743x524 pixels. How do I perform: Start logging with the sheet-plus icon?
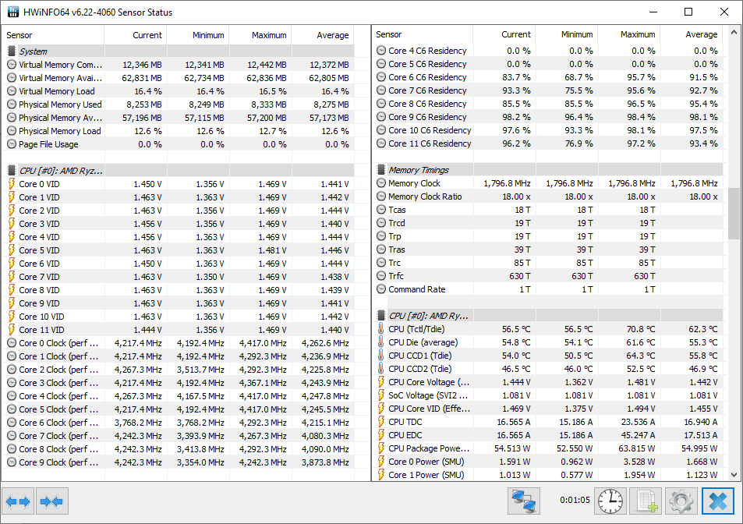coord(646,501)
